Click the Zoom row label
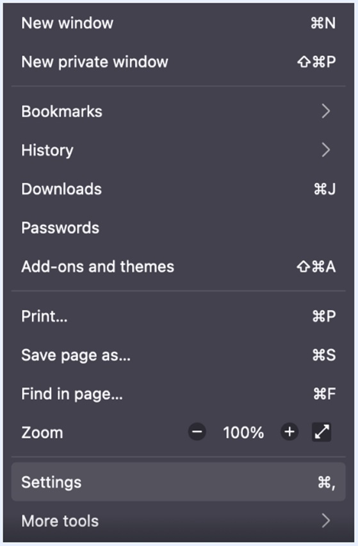This screenshot has height=546, width=358. point(42,433)
